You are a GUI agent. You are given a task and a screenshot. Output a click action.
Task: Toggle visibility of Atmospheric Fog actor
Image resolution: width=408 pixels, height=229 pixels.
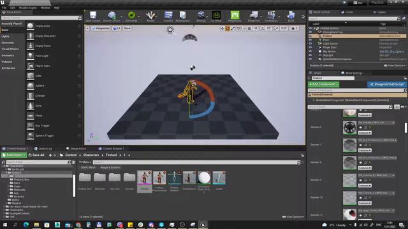point(310,32)
